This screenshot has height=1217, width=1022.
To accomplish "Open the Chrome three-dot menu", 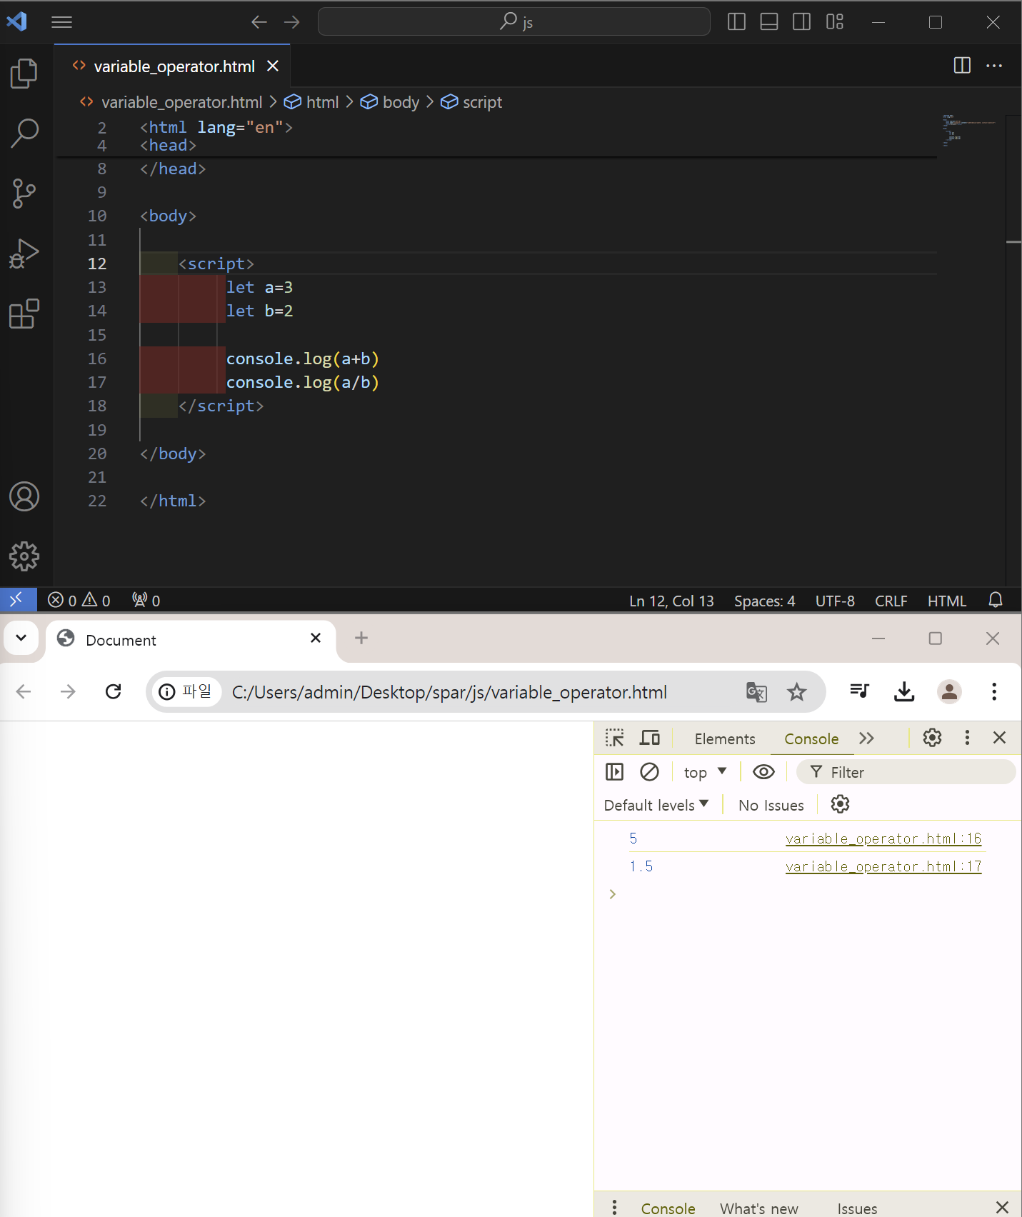I will click(994, 691).
